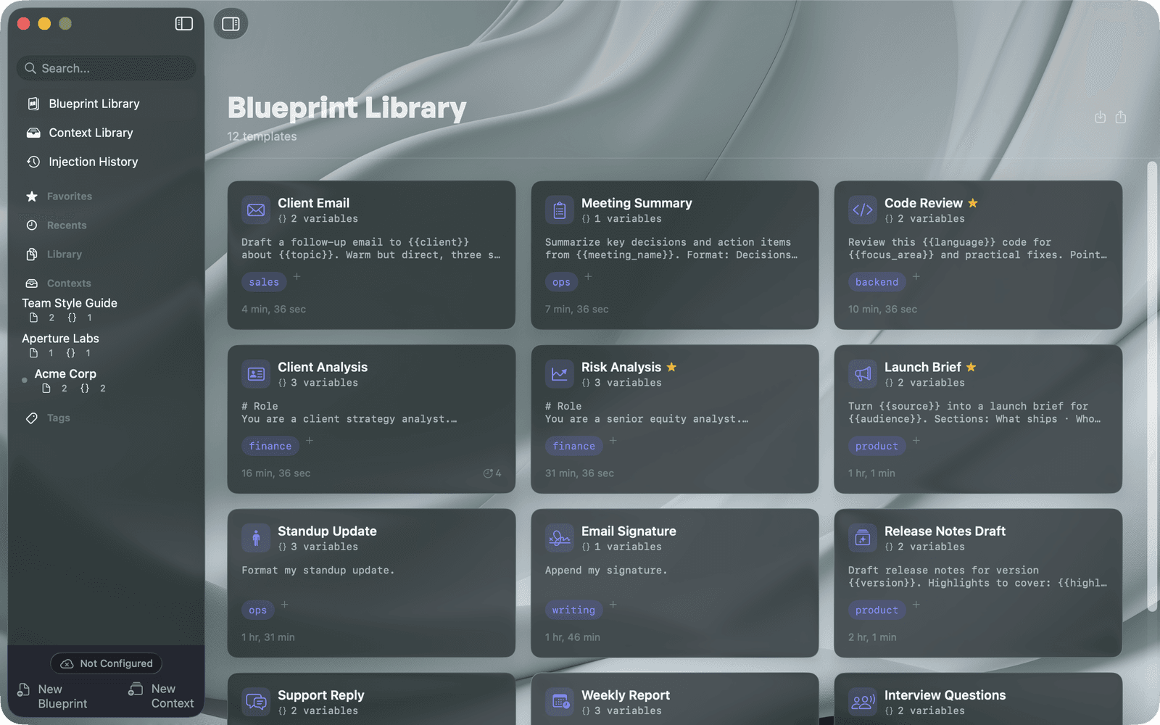The height and width of the screenshot is (725, 1160).
Task: Open the Standup Update title
Action: coord(327,531)
